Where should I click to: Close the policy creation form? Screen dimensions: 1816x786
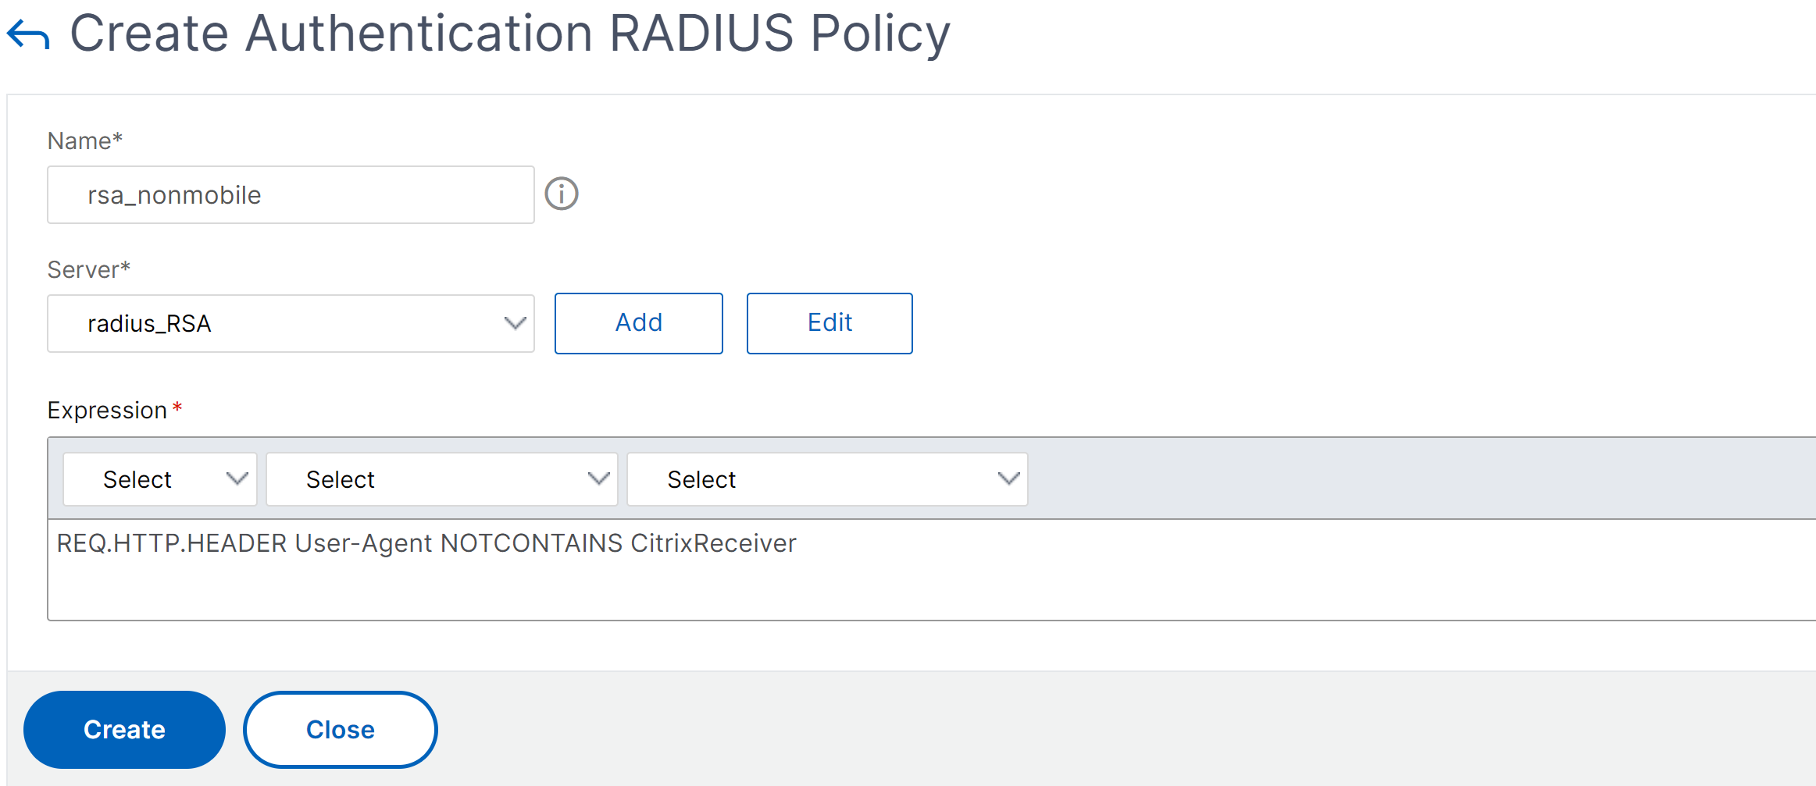341,729
